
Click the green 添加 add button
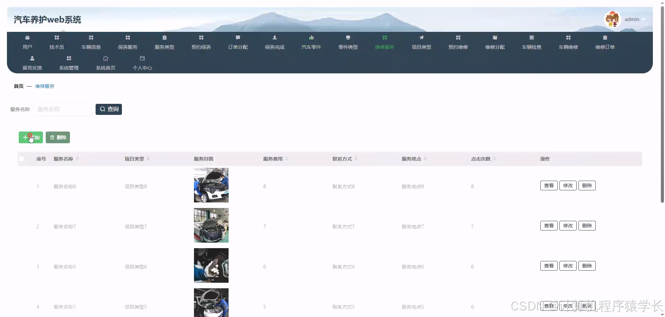pos(31,137)
